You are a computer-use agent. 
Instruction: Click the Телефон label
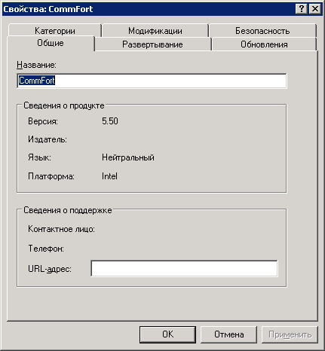coord(46,249)
